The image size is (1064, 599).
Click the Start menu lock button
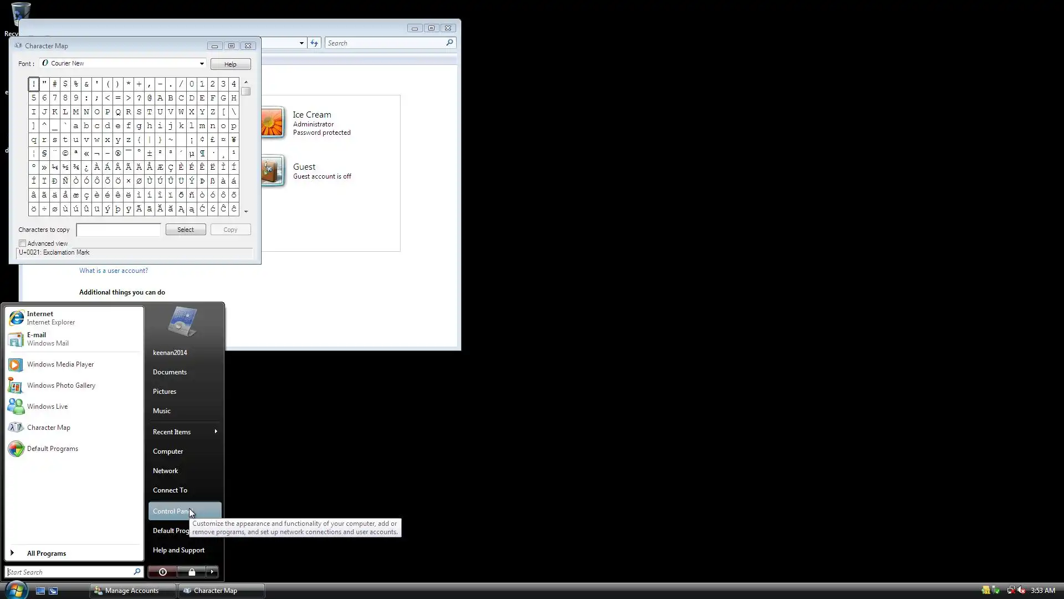tap(192, 572)
